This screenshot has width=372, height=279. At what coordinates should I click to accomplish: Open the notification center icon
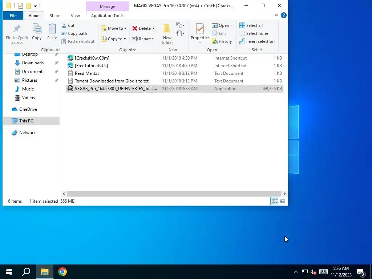361,272
